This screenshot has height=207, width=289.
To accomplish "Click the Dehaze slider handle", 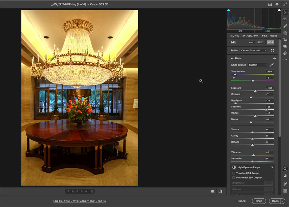I will point(253,145).
